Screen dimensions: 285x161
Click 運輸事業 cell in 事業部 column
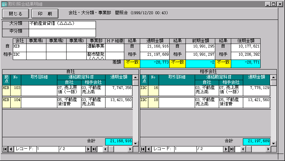click(96, 48)
